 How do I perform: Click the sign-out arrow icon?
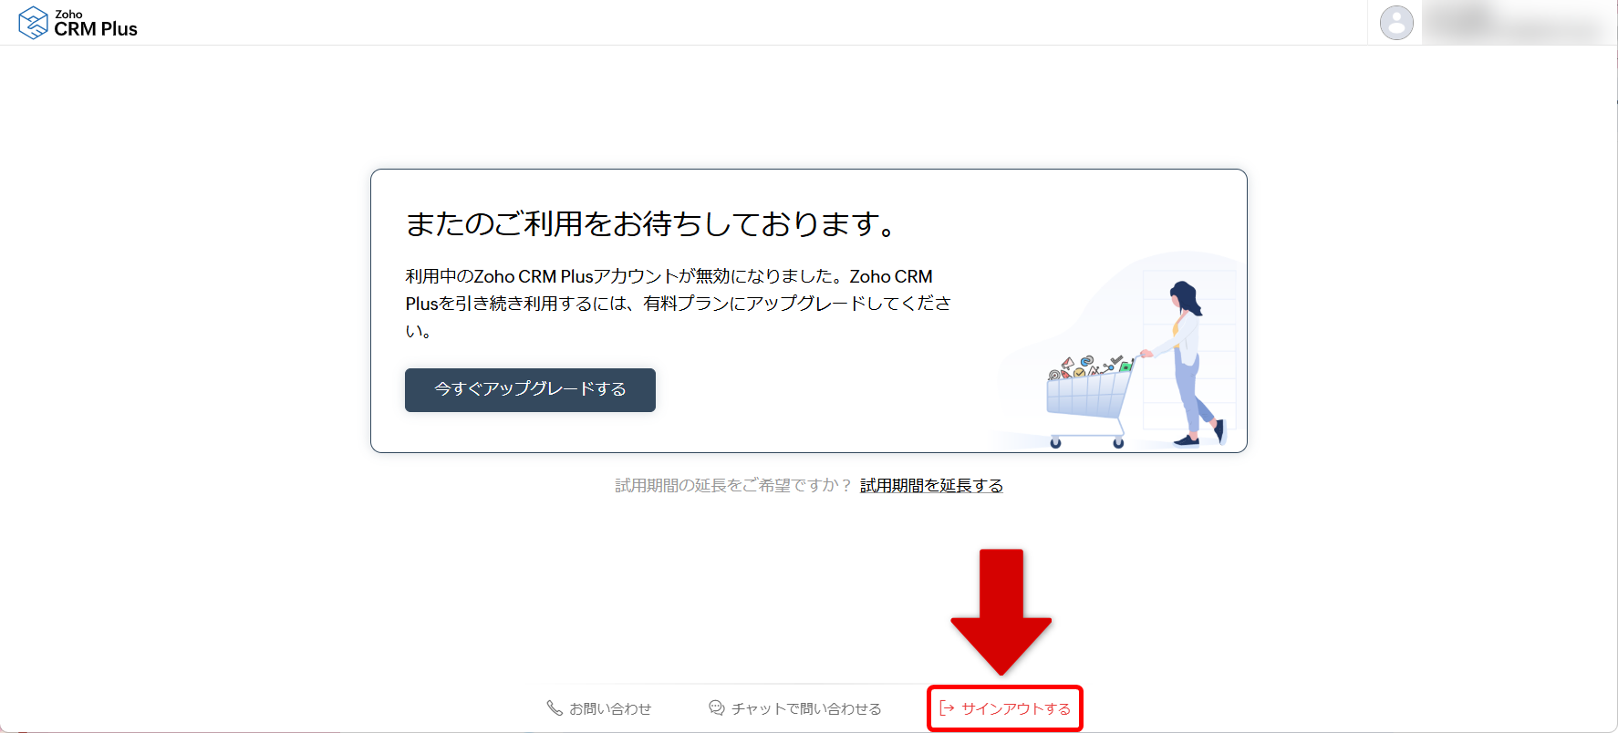pos(947,708)
